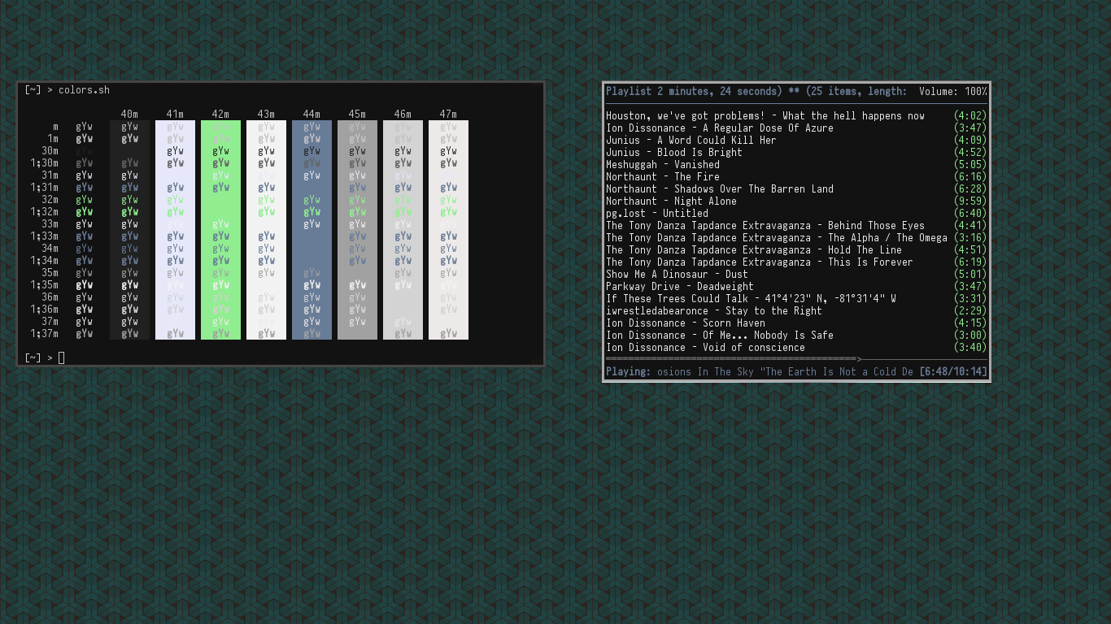Viewport: 1111px width, 624px height.
Task: Click the "1;35m" row label
Action: coord(44,285)
